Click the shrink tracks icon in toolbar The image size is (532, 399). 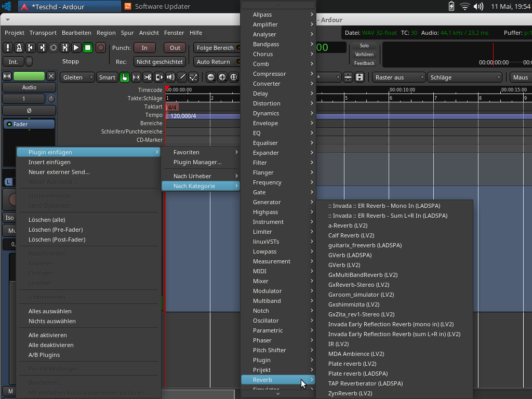point(348,77)
